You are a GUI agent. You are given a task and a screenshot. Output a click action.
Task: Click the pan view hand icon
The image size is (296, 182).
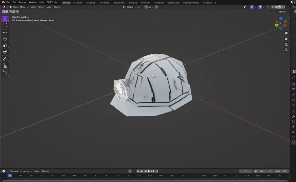coord(286,39)
